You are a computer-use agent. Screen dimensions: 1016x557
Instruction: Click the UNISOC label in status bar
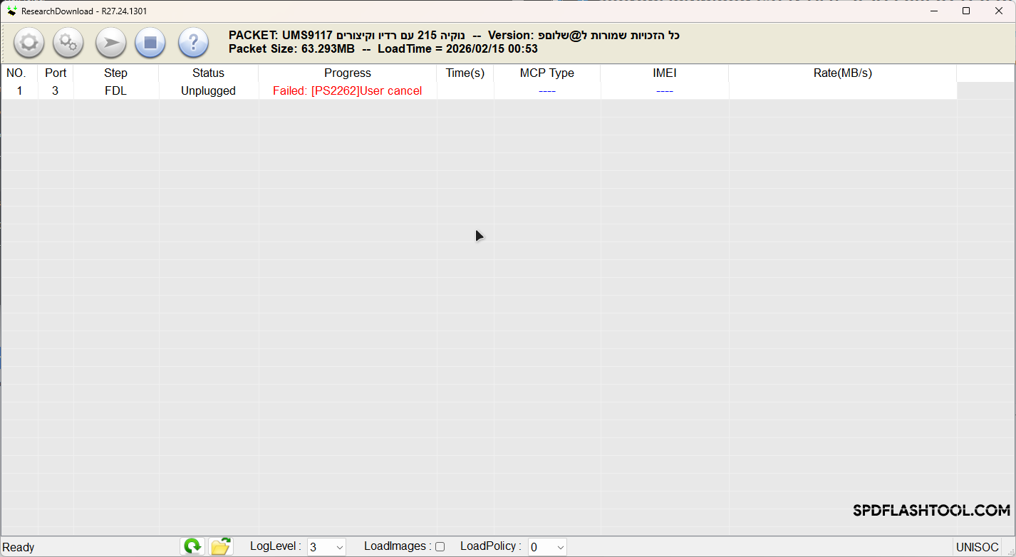coord(978,546)
